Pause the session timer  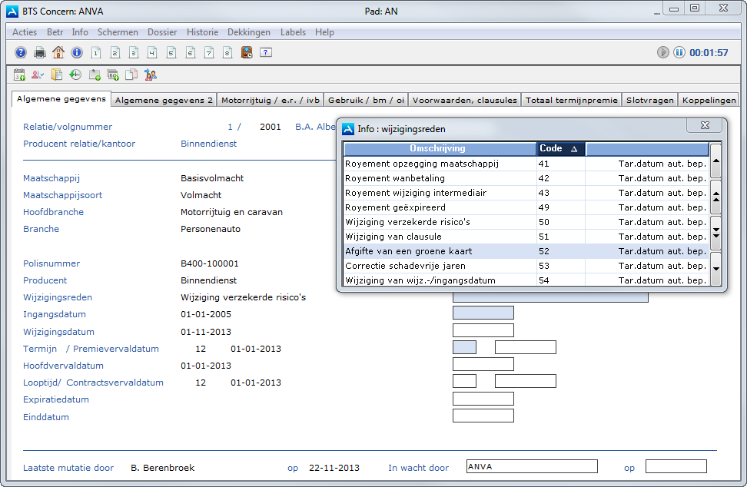(x=679, y=52)
